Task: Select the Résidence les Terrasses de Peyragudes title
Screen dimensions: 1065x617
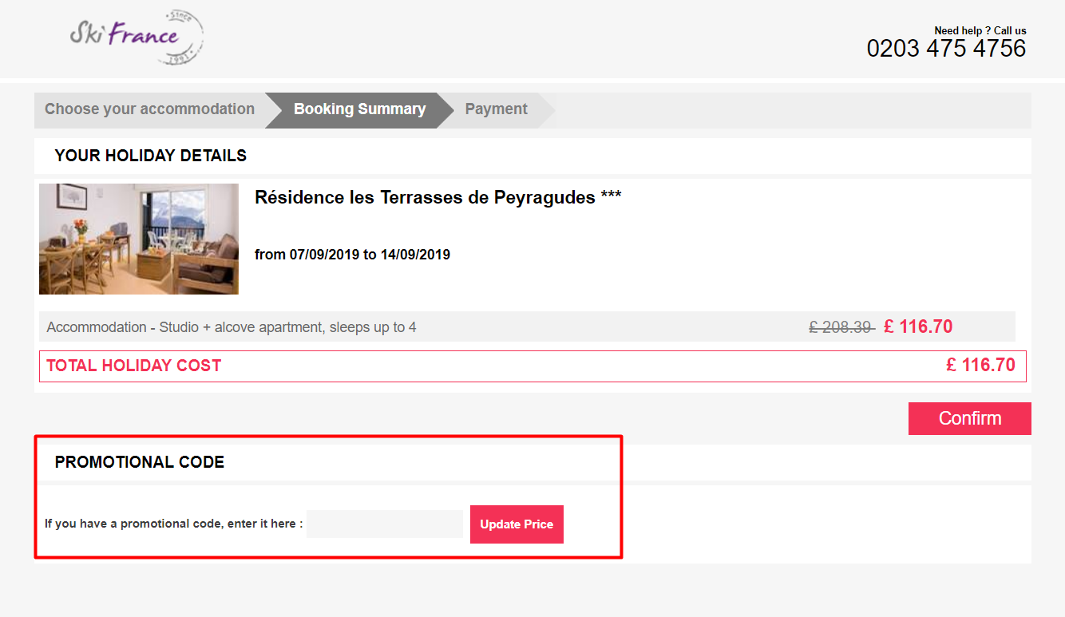Action: (437, 197)
